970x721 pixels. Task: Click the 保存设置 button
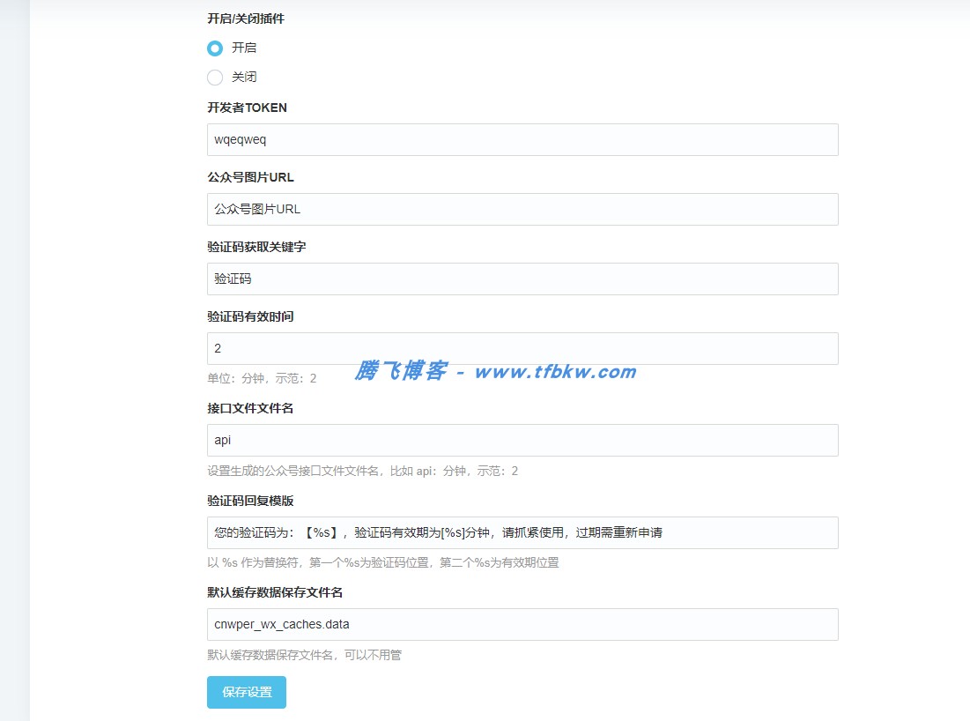[x=246, y=693]
